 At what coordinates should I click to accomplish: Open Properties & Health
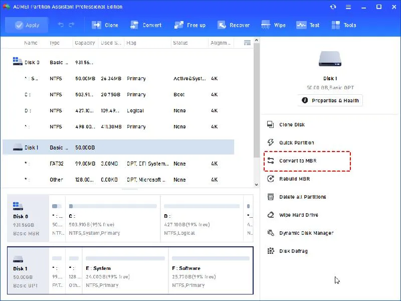330,101
